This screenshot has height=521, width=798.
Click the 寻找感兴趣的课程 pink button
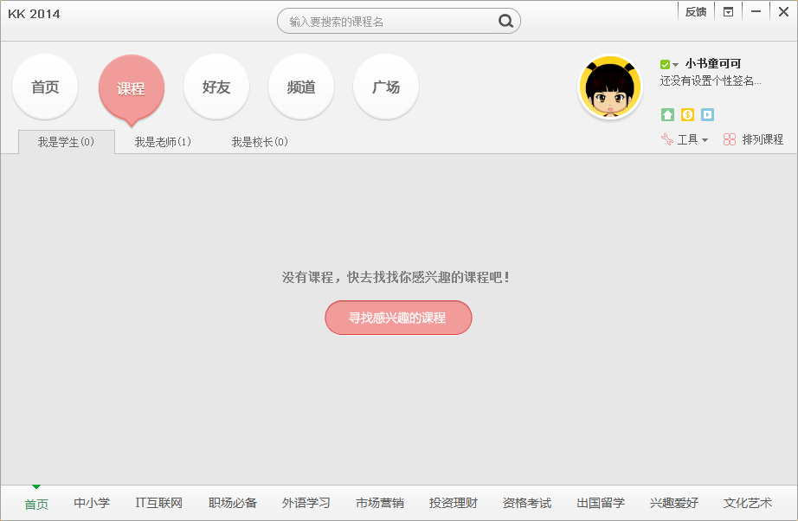point(398,318)
